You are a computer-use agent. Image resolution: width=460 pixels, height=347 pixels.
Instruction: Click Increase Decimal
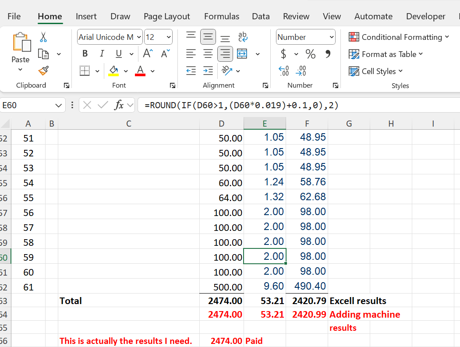[284, 71]
